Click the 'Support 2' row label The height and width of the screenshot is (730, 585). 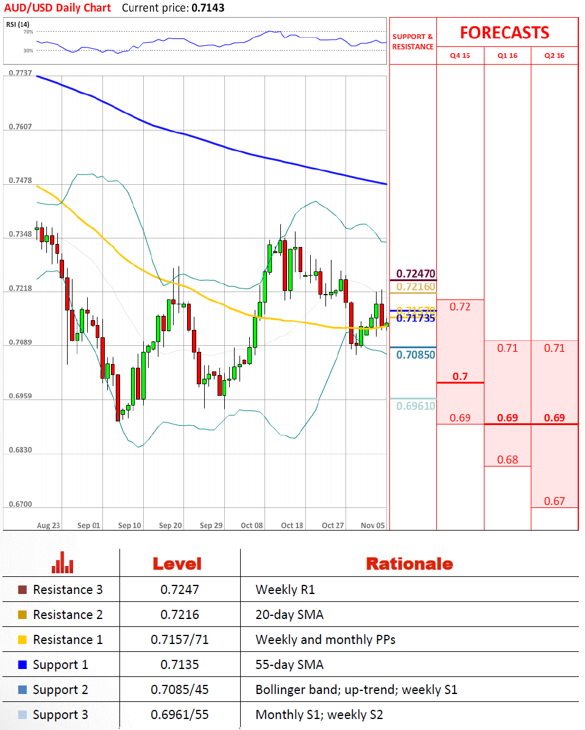tap(60, 690)
